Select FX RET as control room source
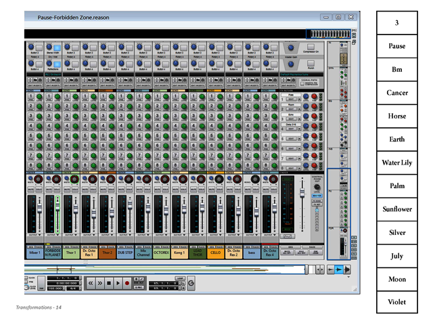Screen dimensions: 433x325 (317, 204)
